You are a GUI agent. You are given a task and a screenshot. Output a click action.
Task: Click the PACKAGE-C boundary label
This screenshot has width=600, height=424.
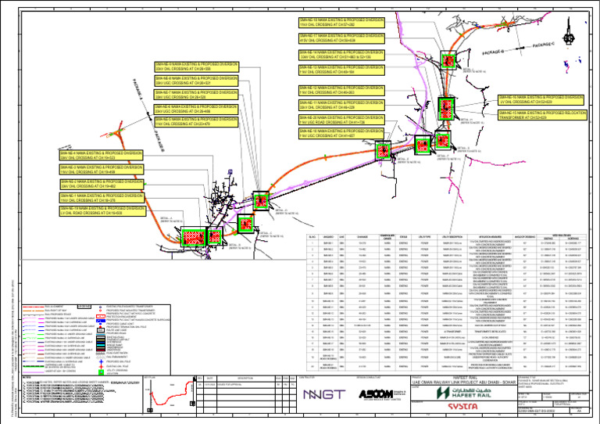[544, 45]
